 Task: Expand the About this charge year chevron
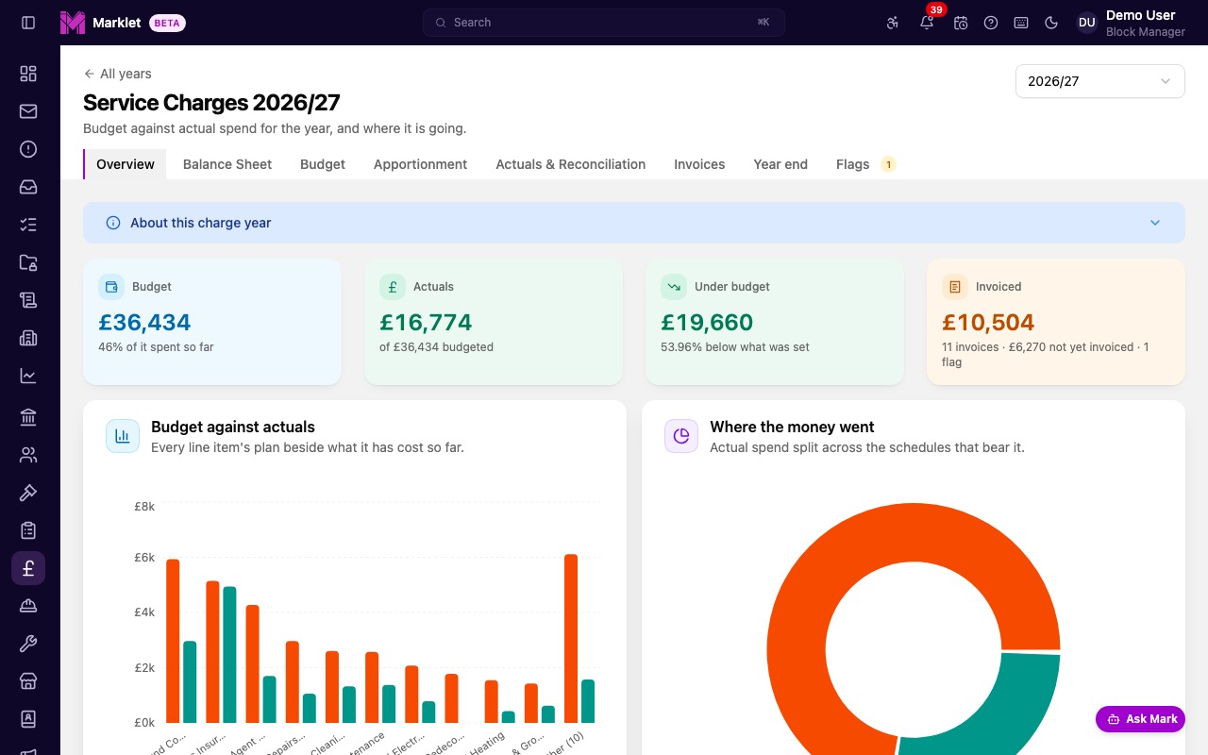click(x=1155, y=223)
